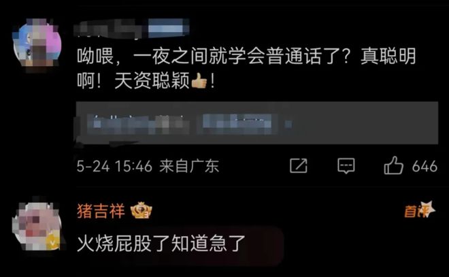This screenshot has width=449, height=277.
Task: Click the thumbs-up emoji after 天资聪颖
Action: (199, 80)
